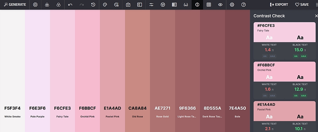Click greyed AAA badge under 1.4 ratio

pyautogui.click(x=272, y=56)
